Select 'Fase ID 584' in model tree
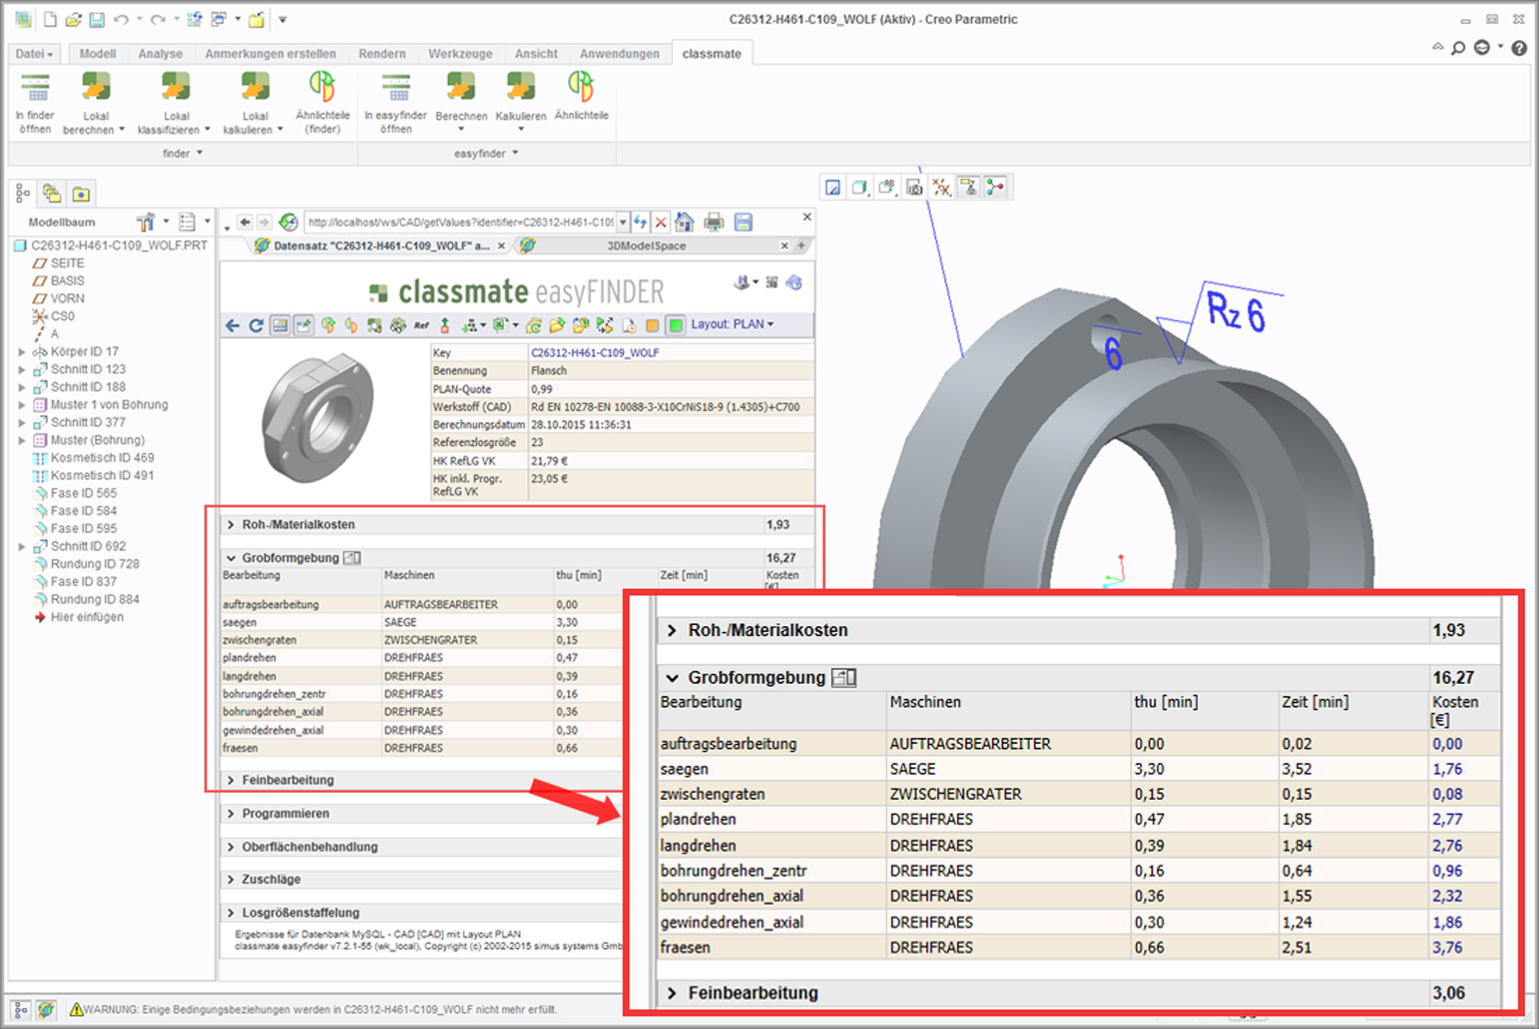 click(83, 511)
